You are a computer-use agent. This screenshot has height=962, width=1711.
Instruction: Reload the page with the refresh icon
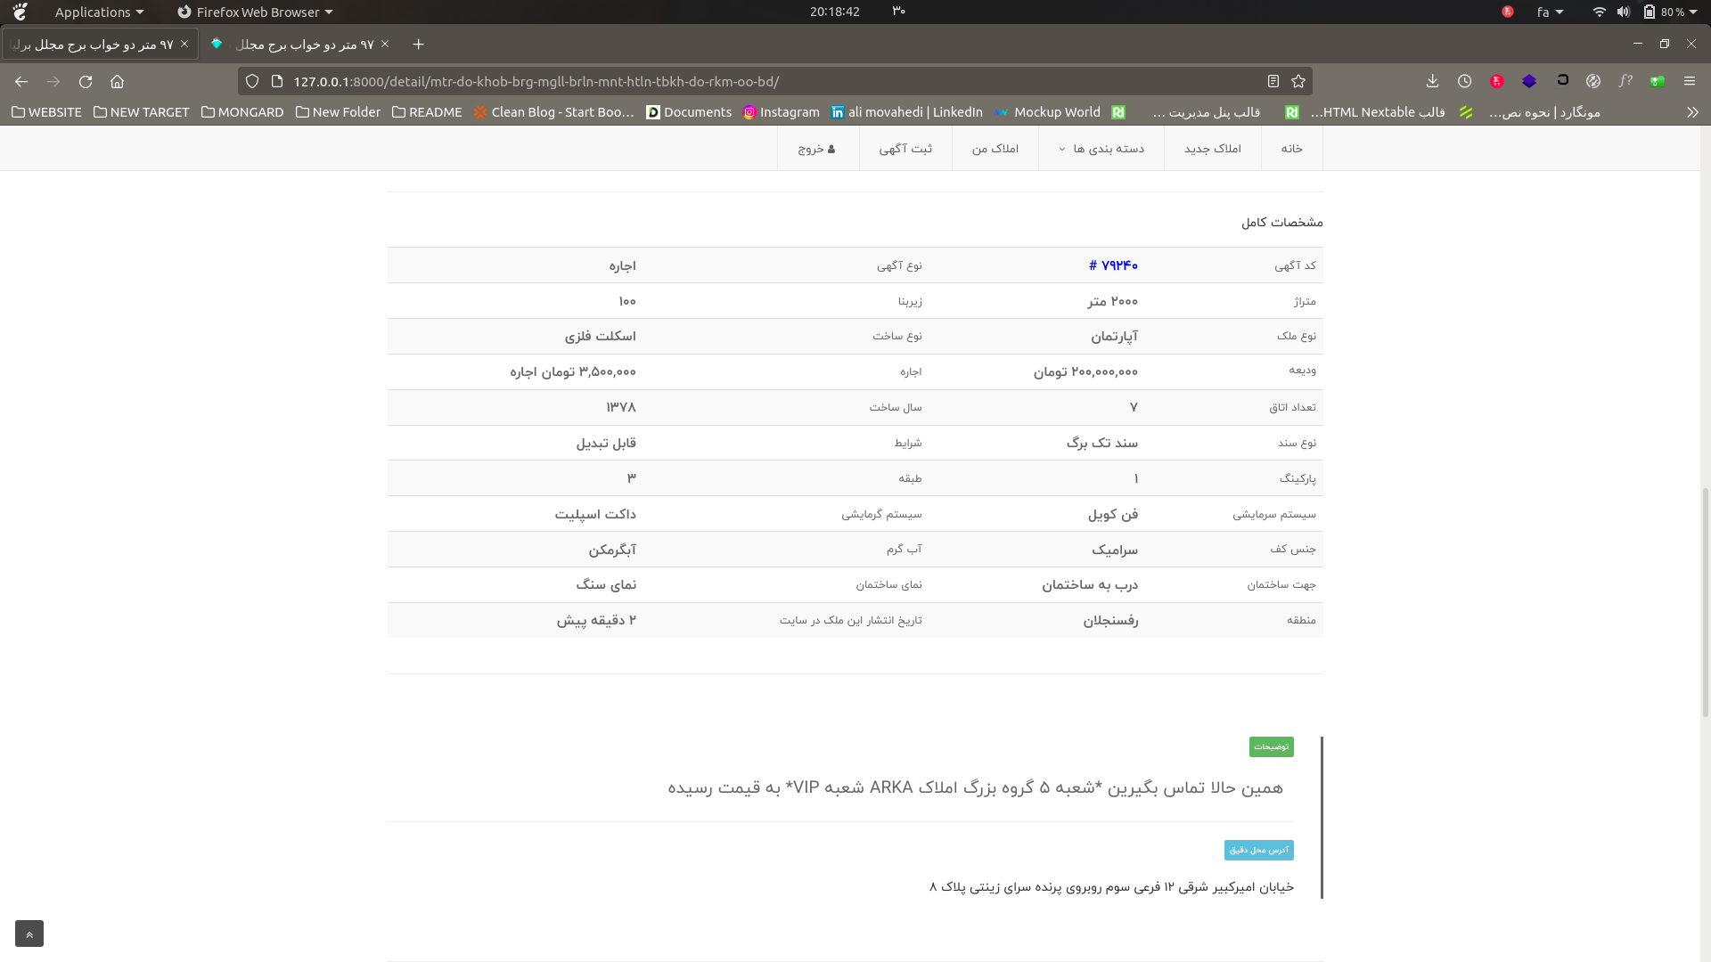[x=86, y=81]
